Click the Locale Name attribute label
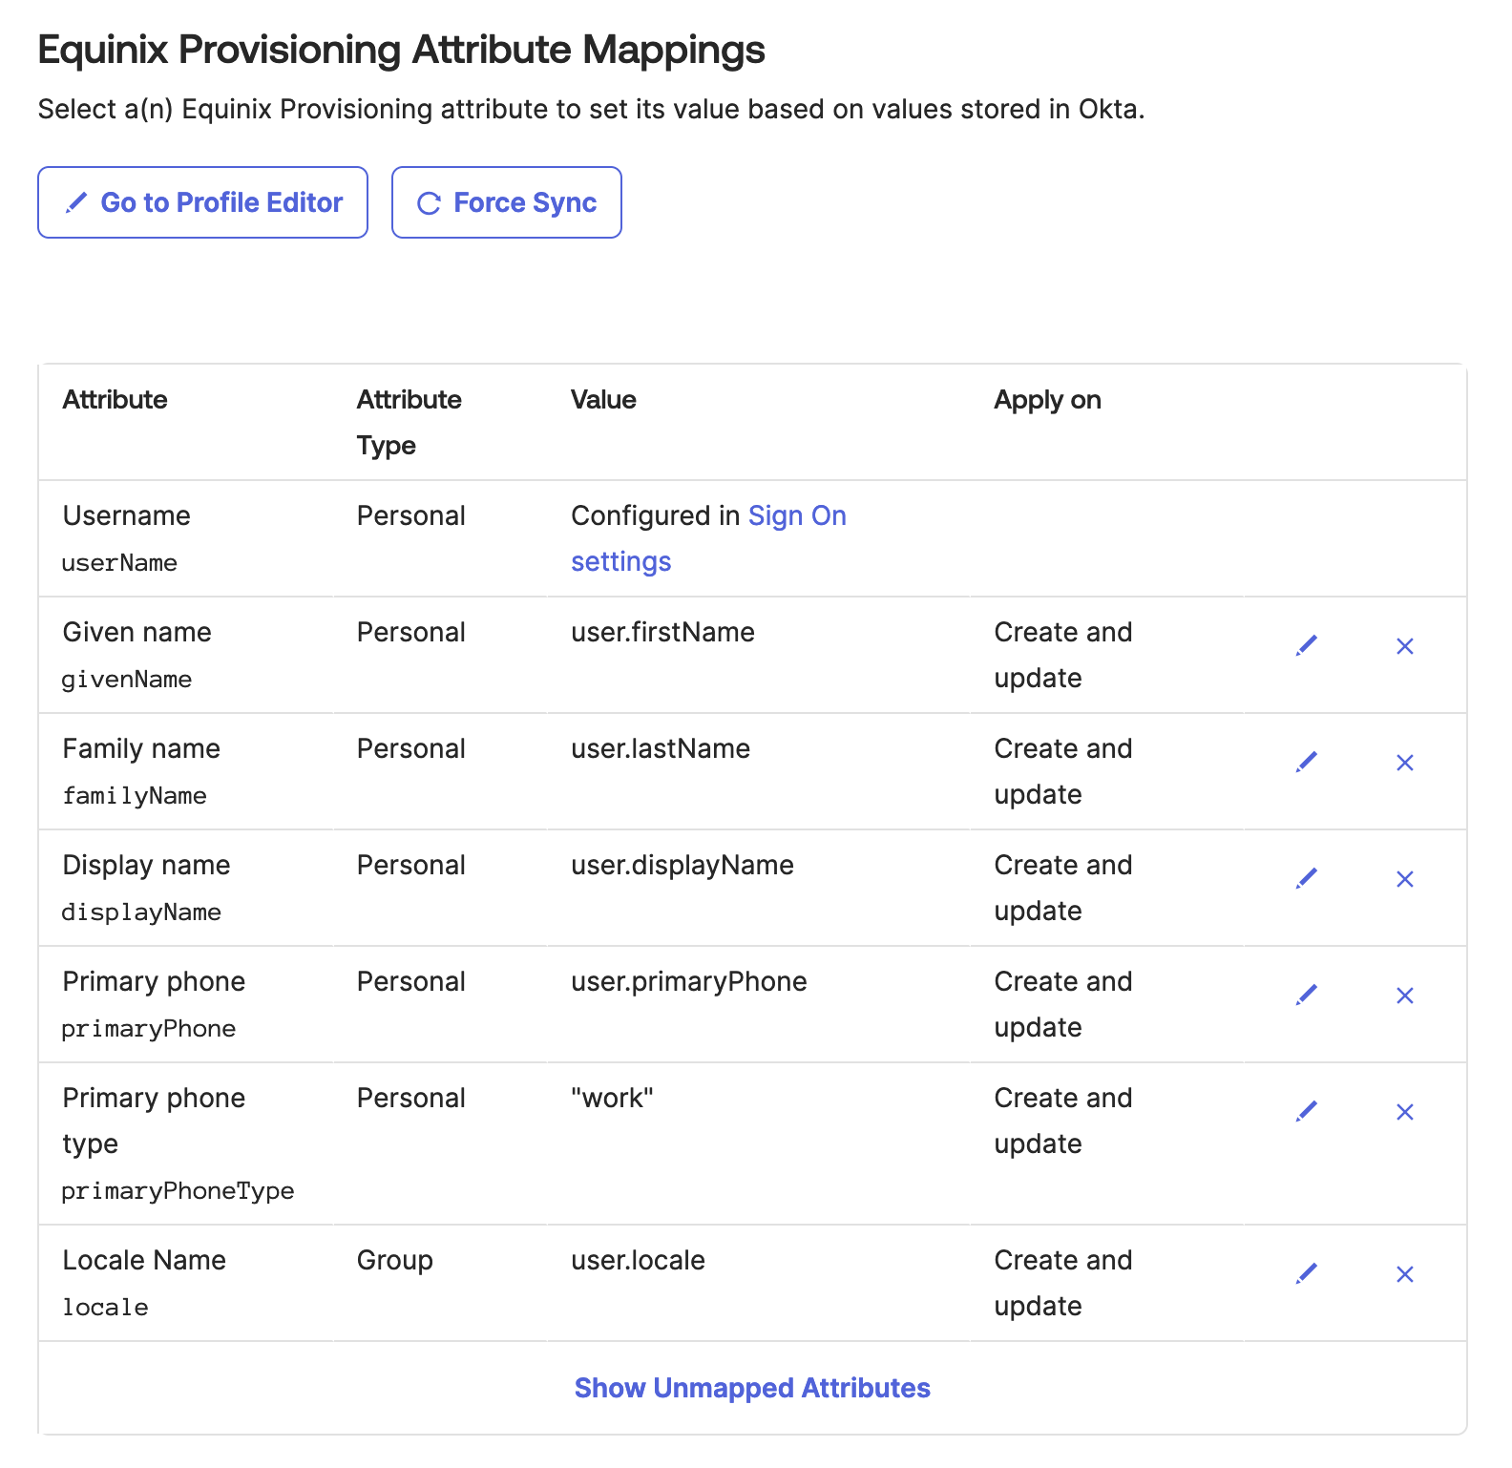The width and height of the screenshot is (1512, 1468). click(144, 1260)
